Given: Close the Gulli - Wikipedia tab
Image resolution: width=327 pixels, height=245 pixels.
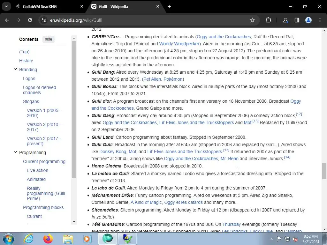Looking at the screenshot, I should (158, 6).
